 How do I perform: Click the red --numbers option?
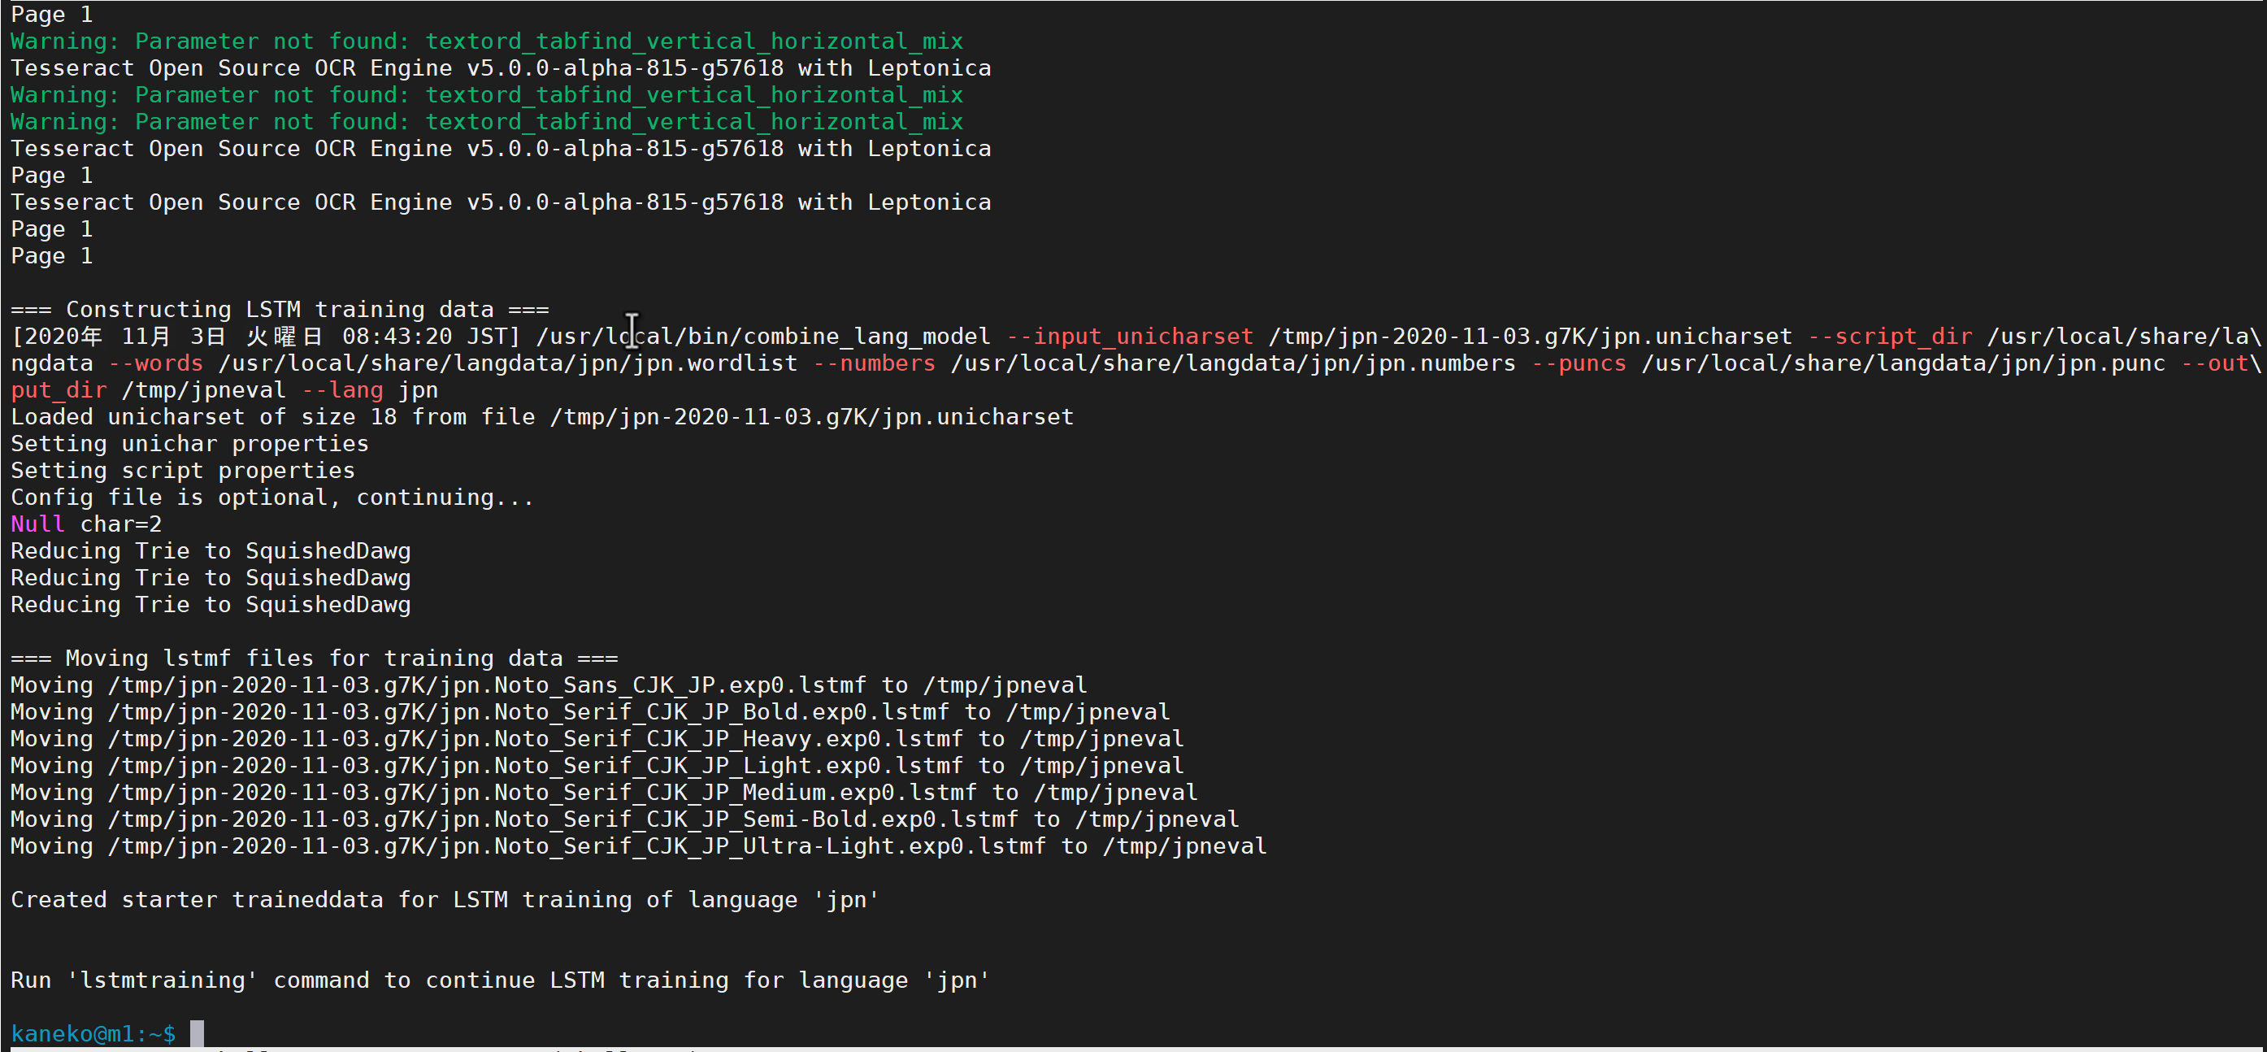tap(874, 363)
